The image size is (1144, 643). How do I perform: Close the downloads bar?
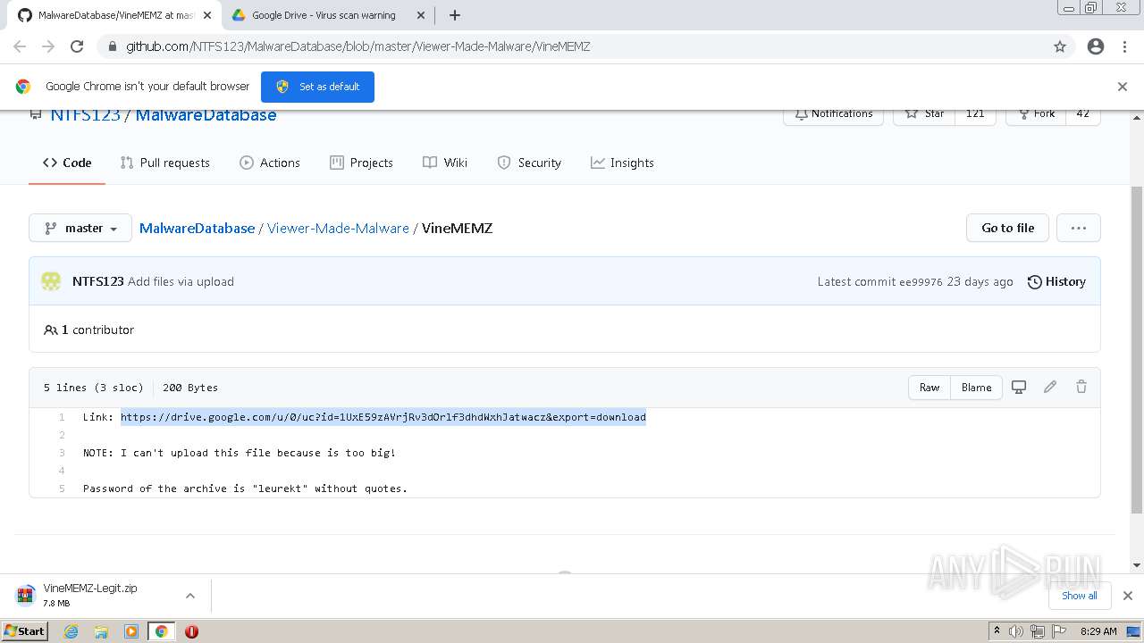click(1128, 596)
